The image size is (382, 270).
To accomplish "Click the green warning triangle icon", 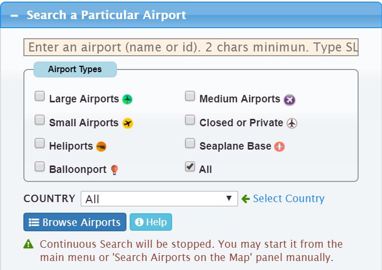I will [29, 244].
